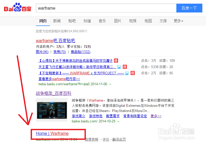The height and width of the screenshot is (145, 206).
Task: Click the search box containing warframe
Action: [106, 8]
